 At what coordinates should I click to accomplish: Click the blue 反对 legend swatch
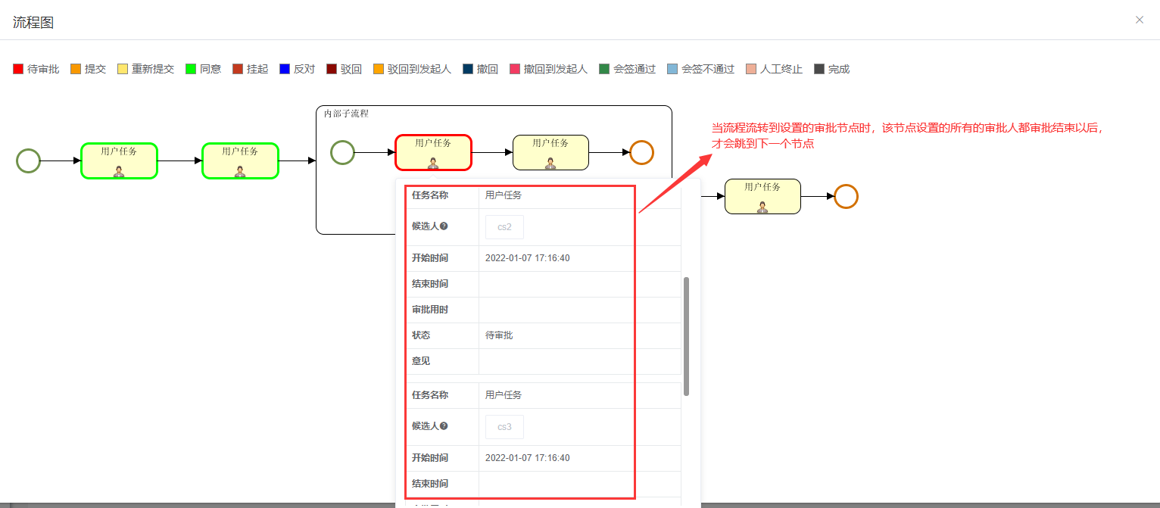(285, 69)
